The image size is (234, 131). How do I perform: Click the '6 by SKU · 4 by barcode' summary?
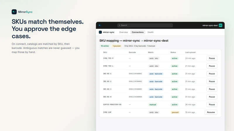click(140, 46)
